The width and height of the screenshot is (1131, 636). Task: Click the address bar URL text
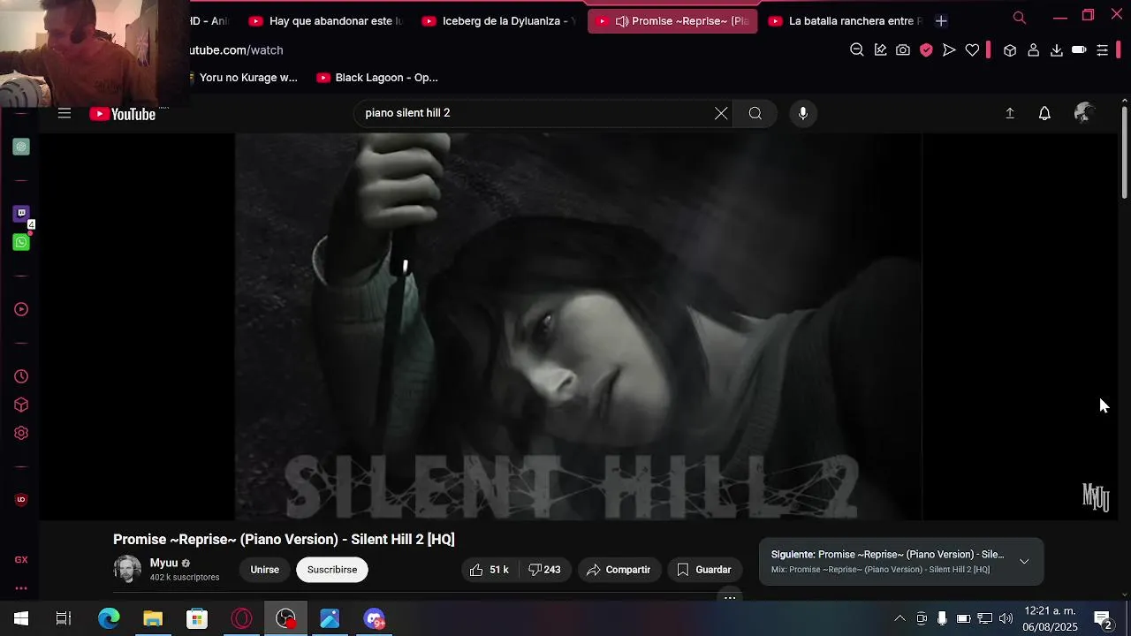pos(236,50)
